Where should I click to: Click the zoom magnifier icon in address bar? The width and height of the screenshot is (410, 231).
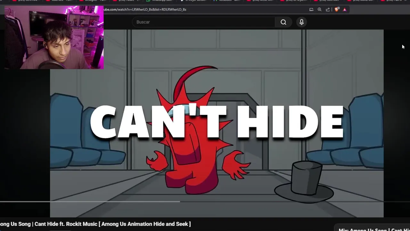[319, 10]
